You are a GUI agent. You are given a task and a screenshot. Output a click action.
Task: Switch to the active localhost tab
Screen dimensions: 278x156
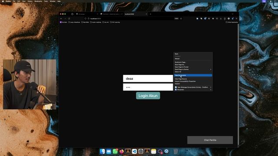coord(136,14)
